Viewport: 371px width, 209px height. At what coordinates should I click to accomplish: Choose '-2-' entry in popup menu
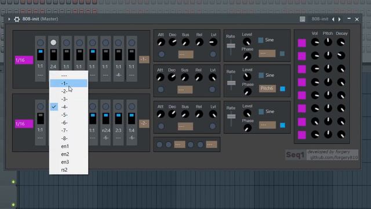click(x=68, y=91)
